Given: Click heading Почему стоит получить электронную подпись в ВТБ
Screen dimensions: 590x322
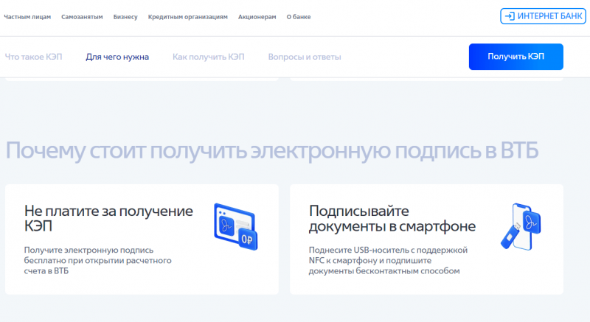Looking at the screenshot, I should 272,150.
